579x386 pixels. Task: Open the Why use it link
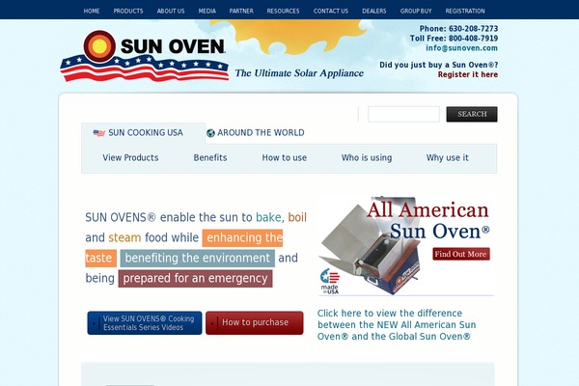(x=448, y=157)
